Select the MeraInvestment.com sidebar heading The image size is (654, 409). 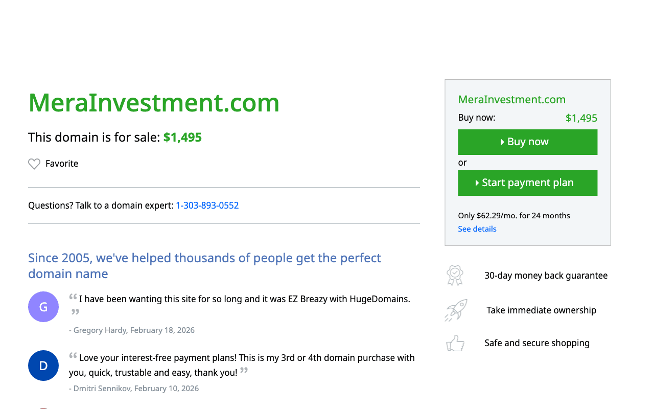point(511,99)
